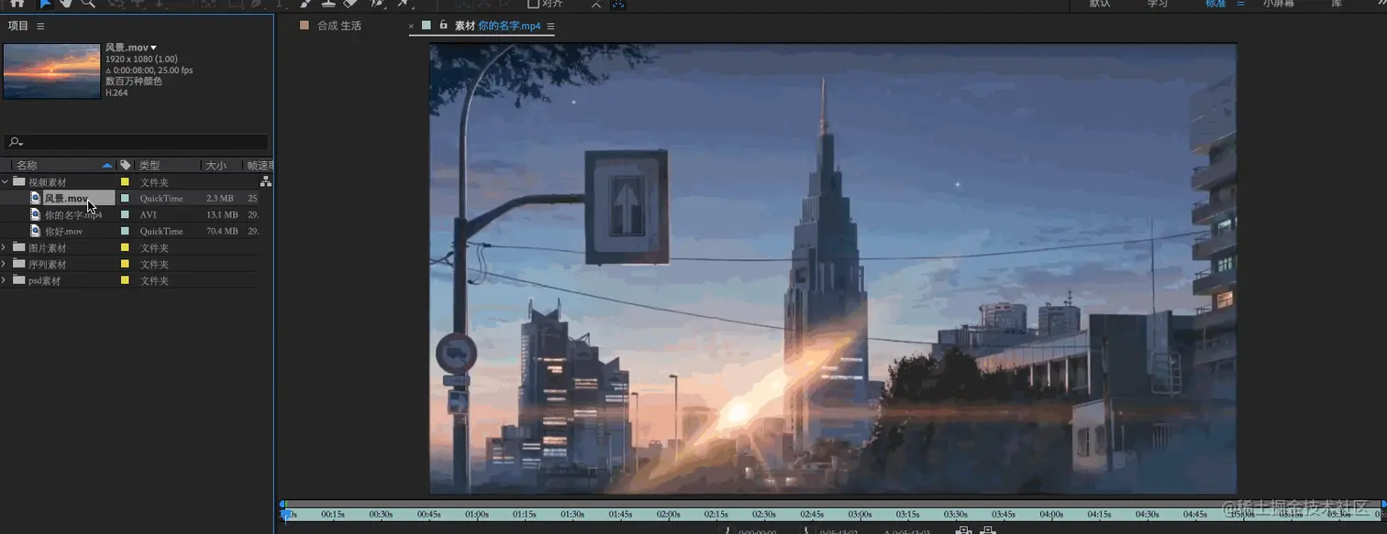This screenshot has height=534, width=1387.
Task: Click the 01:00s mark on footage ruler
Action: pyautogui.click(x=476, y=515)
